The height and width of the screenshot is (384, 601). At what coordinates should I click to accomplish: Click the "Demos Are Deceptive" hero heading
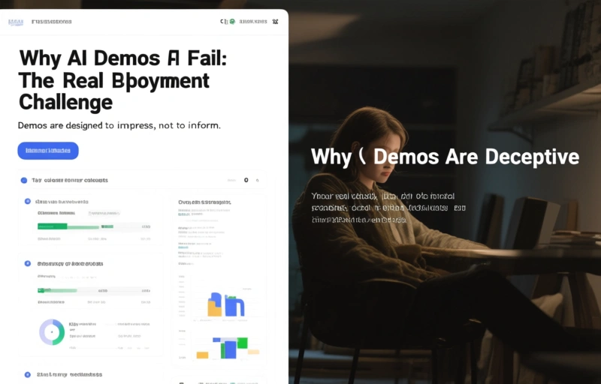pos(445,157)
